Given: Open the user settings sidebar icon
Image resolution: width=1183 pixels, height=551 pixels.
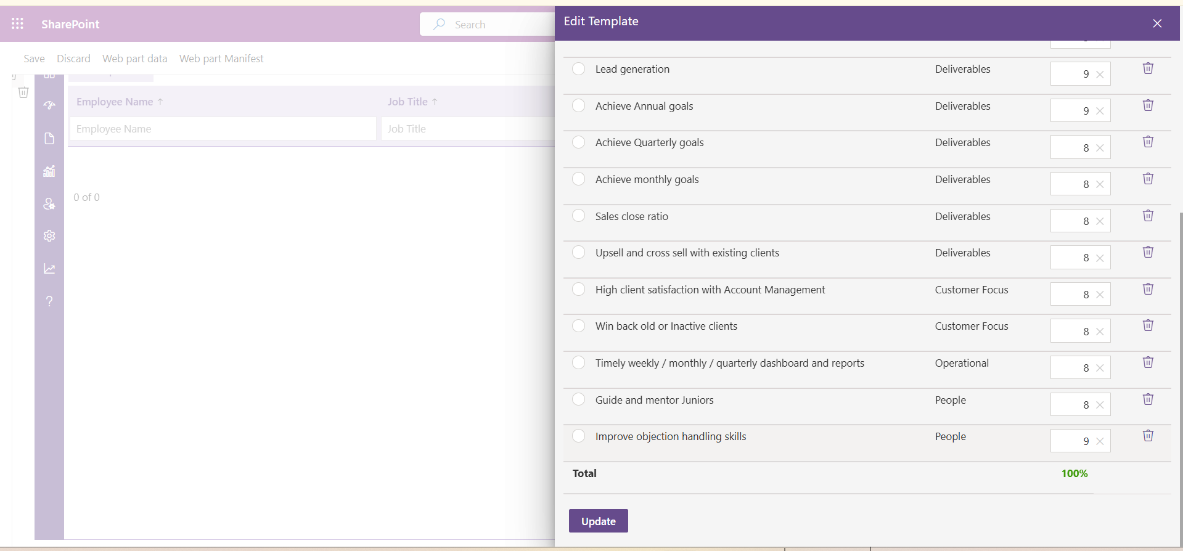Looking at the screenshot, I should click(x=49, y=203).
